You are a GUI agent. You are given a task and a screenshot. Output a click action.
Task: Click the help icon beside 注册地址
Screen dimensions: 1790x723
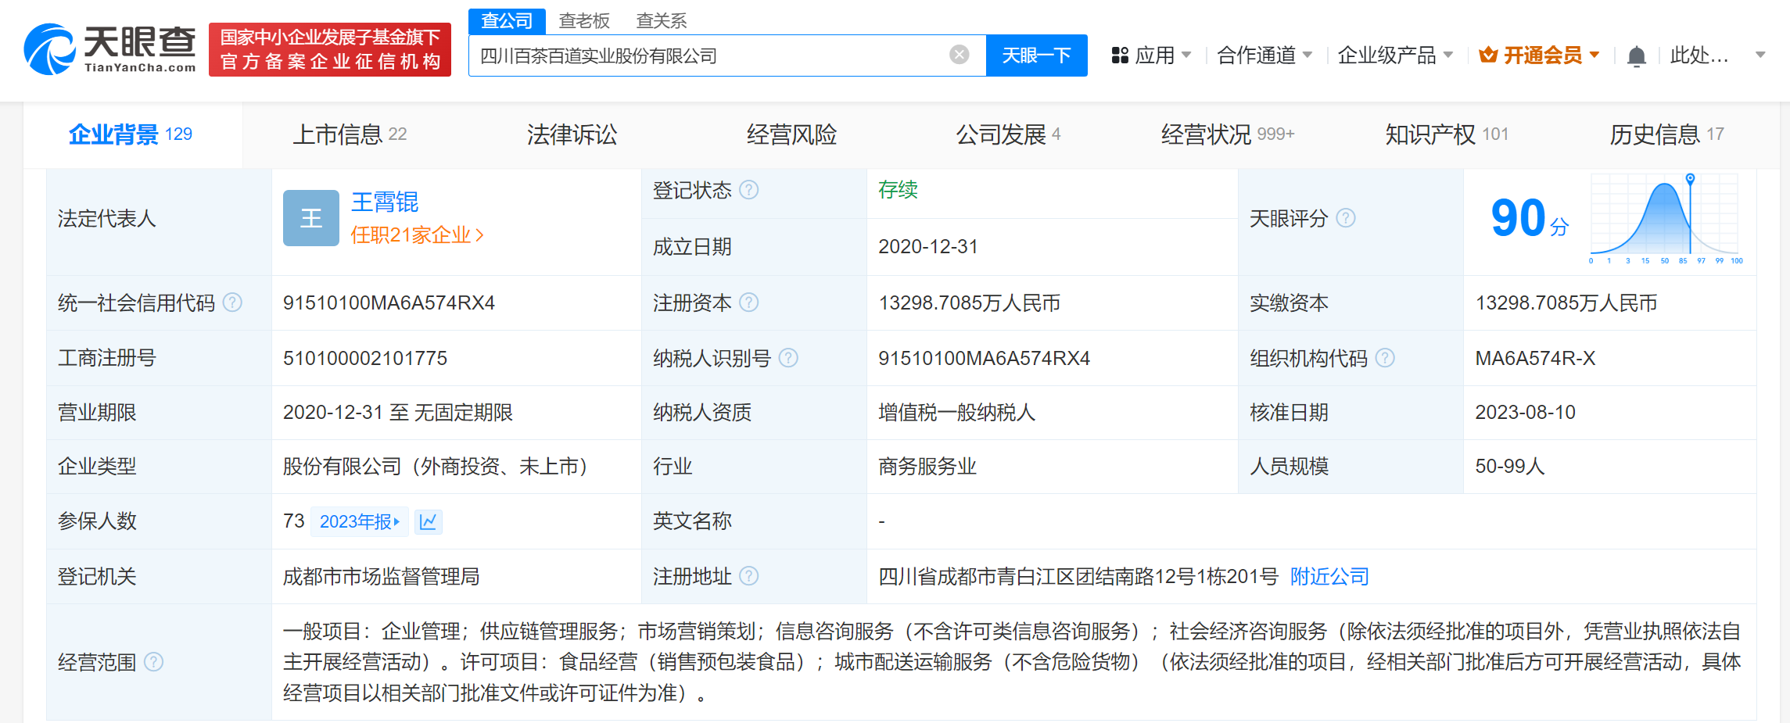(748, 576)
